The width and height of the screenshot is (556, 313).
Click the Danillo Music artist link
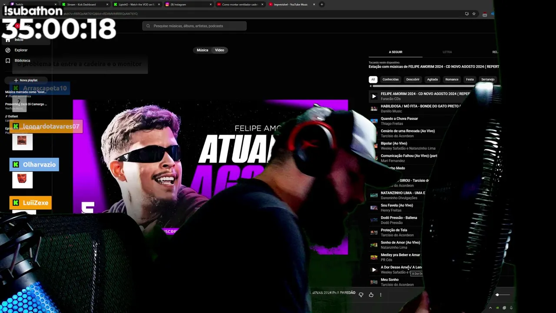coord(391,111)
